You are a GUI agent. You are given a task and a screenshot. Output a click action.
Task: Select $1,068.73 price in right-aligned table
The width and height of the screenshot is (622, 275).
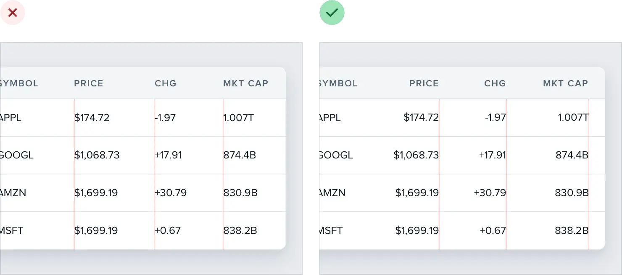click(416, 156)
